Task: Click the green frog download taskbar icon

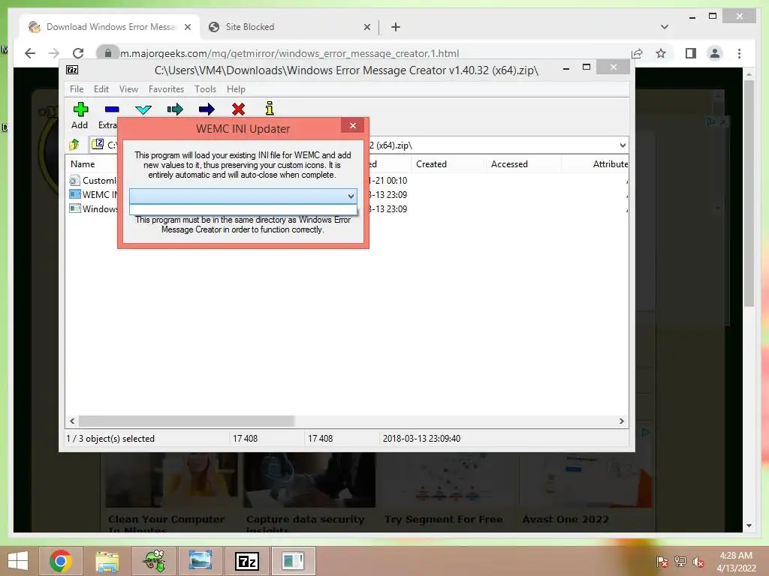Action: (153, 561)
